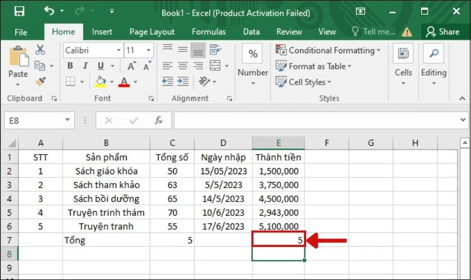Click the Tell me search box
Viewport: 471px width, 280px height.
[x=373, y=32]
